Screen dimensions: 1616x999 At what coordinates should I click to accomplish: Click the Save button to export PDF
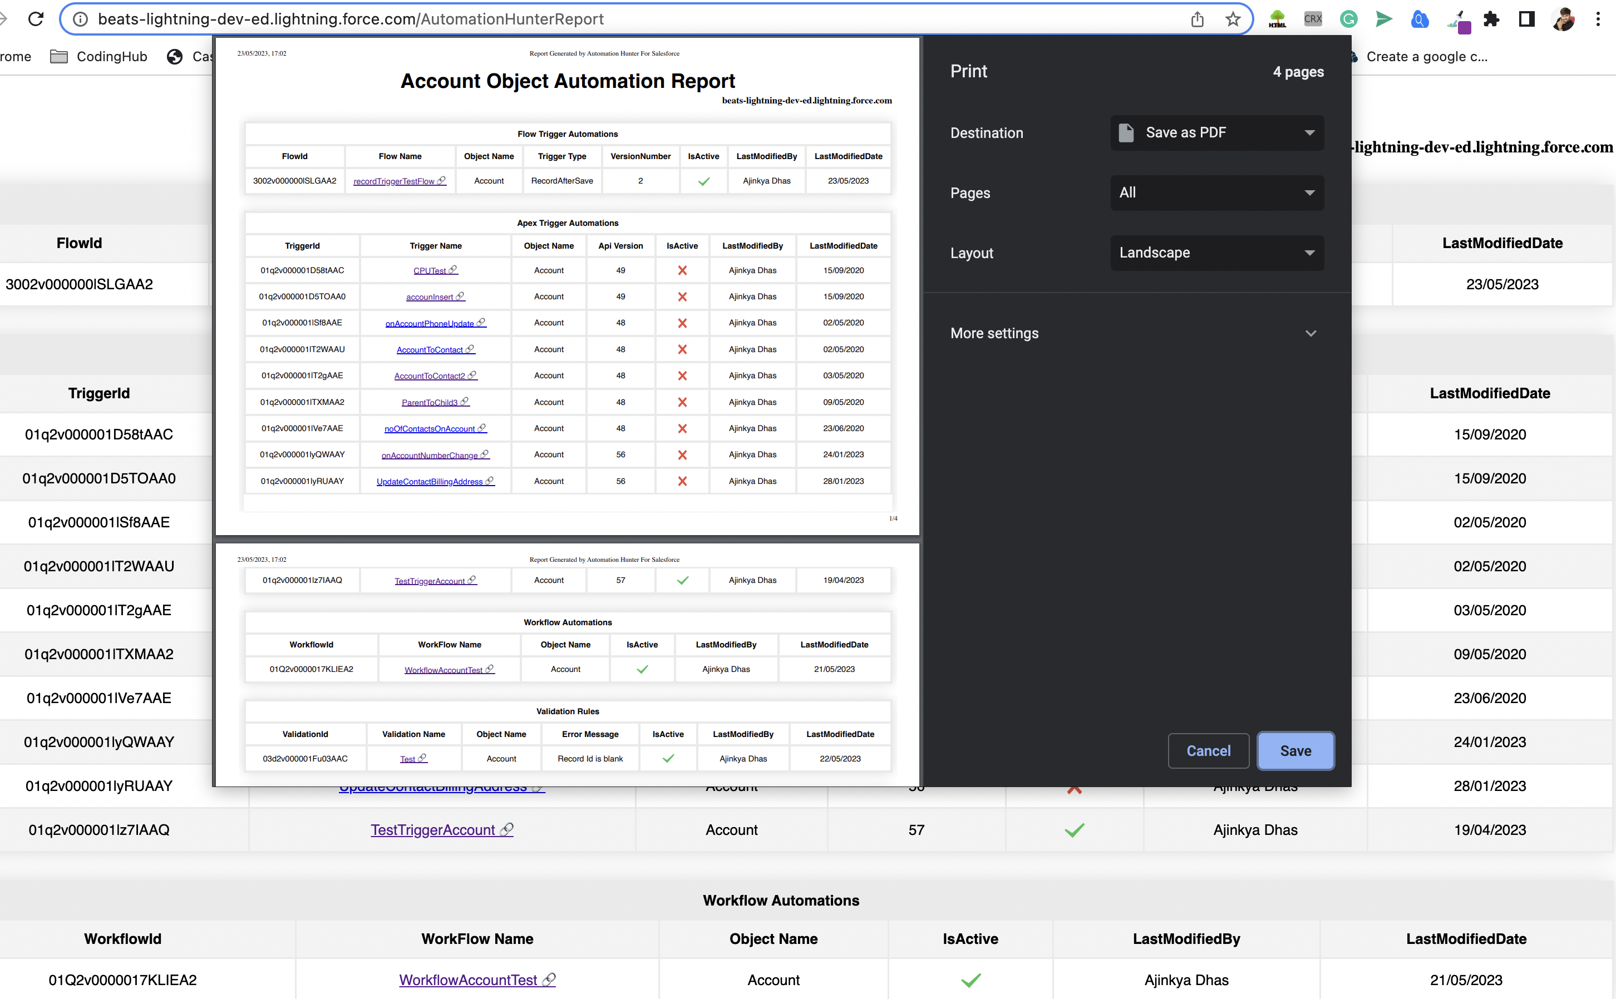click(x=1296, y=750)
